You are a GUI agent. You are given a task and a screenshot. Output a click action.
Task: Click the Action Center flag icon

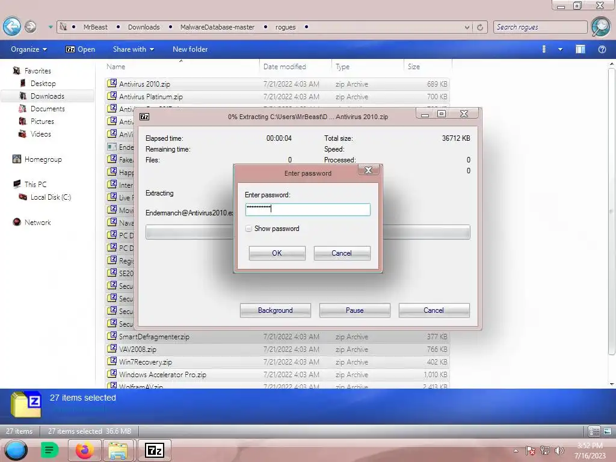pyautogui.click(x=530, y=451)
